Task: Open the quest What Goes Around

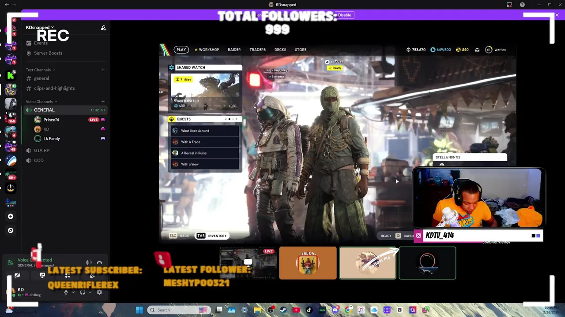Action: click(x=206, y=131)
